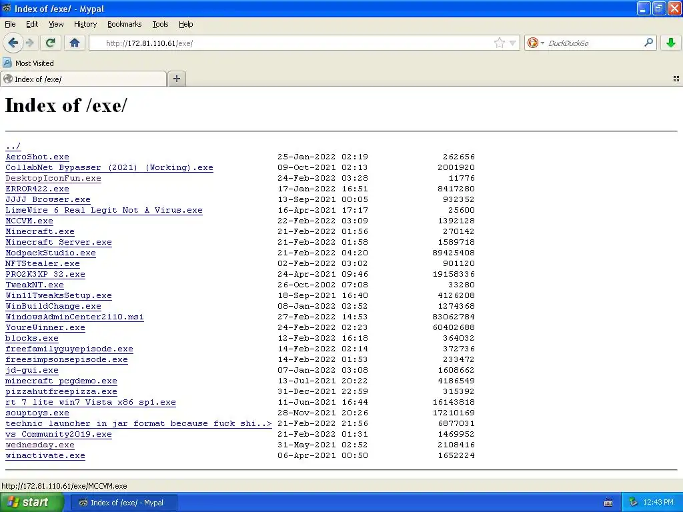Download WindowsAdminCenter2110.msi
The image size is (683, 512).
[x=75, y=317]
